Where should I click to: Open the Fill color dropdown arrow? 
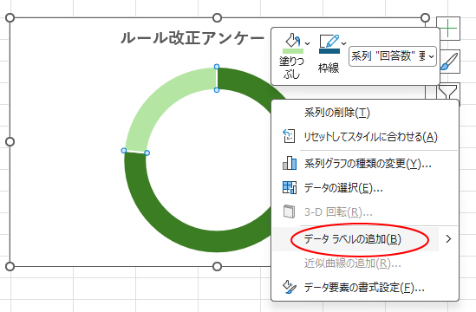coord(307,43)
